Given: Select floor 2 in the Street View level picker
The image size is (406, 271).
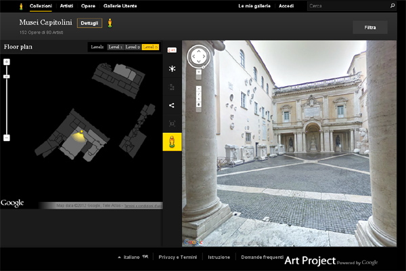Looking at the screenshot, I should tap(198, 94).
